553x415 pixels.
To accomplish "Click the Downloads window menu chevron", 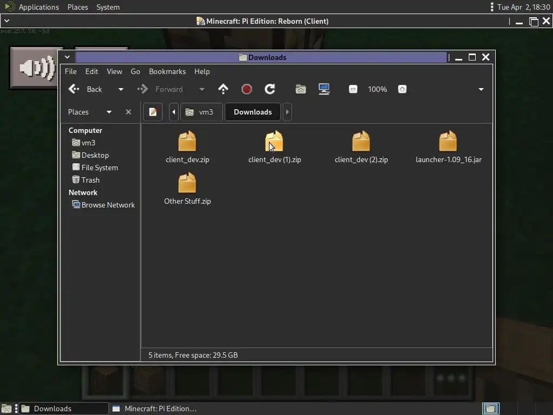I will click(68, 57).
